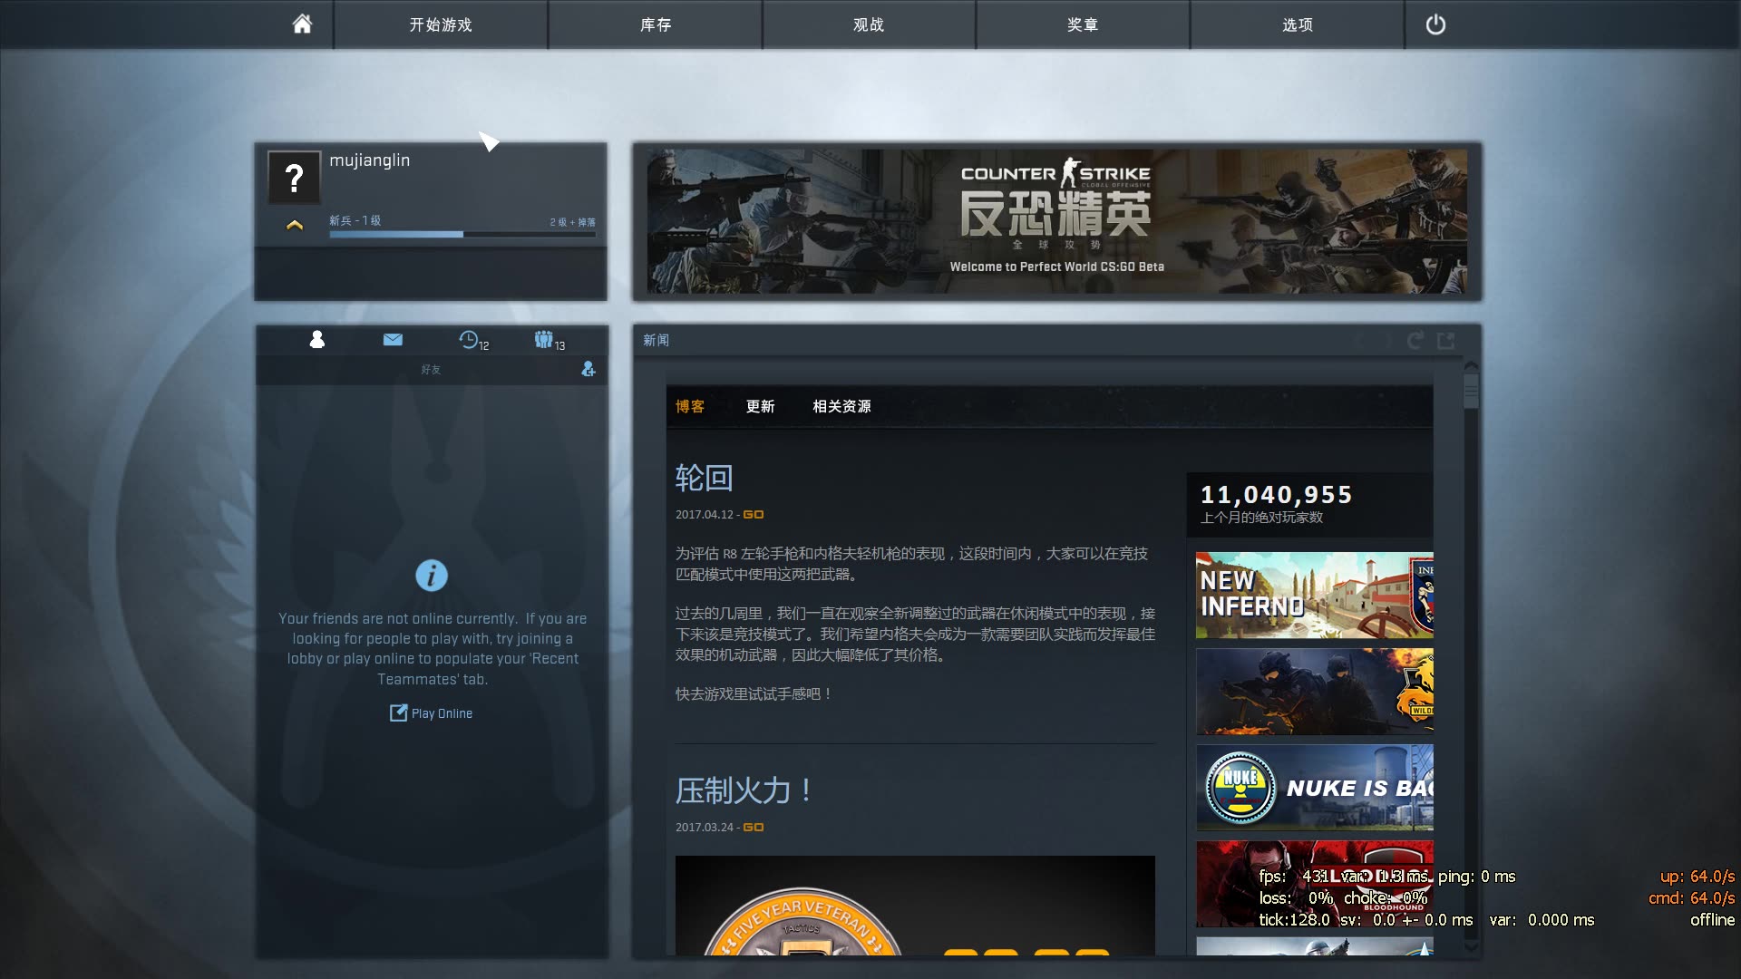Switch to the 更新 tab

coord(761,407)
